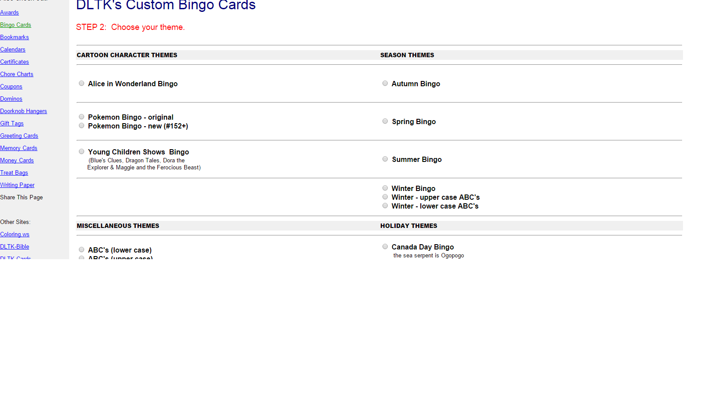
Task: Visit the Coloring.ws site link
Action: pos(15,235)
